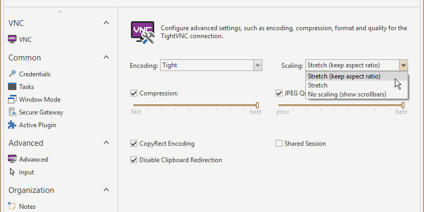Collapse the Organization section

point(106,190)
